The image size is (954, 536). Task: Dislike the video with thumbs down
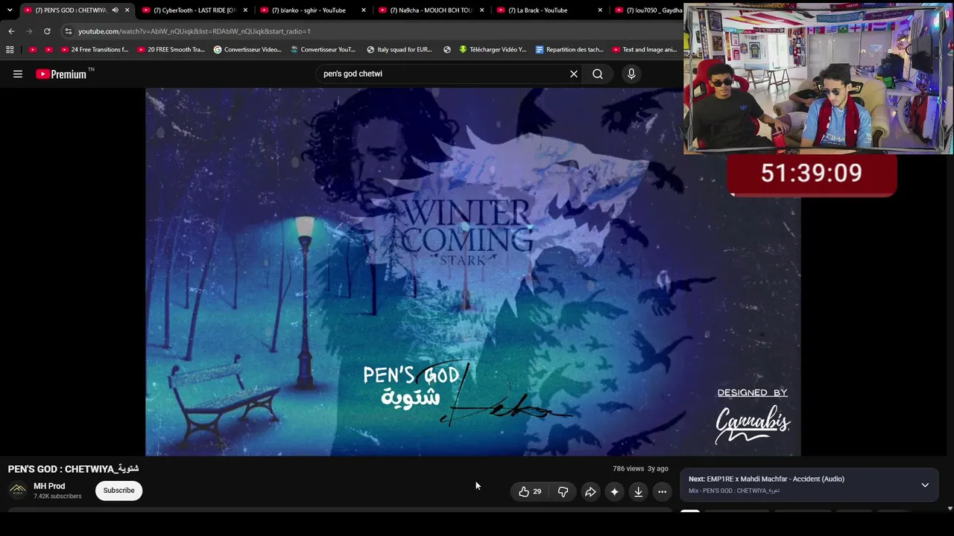pos(563,491)
